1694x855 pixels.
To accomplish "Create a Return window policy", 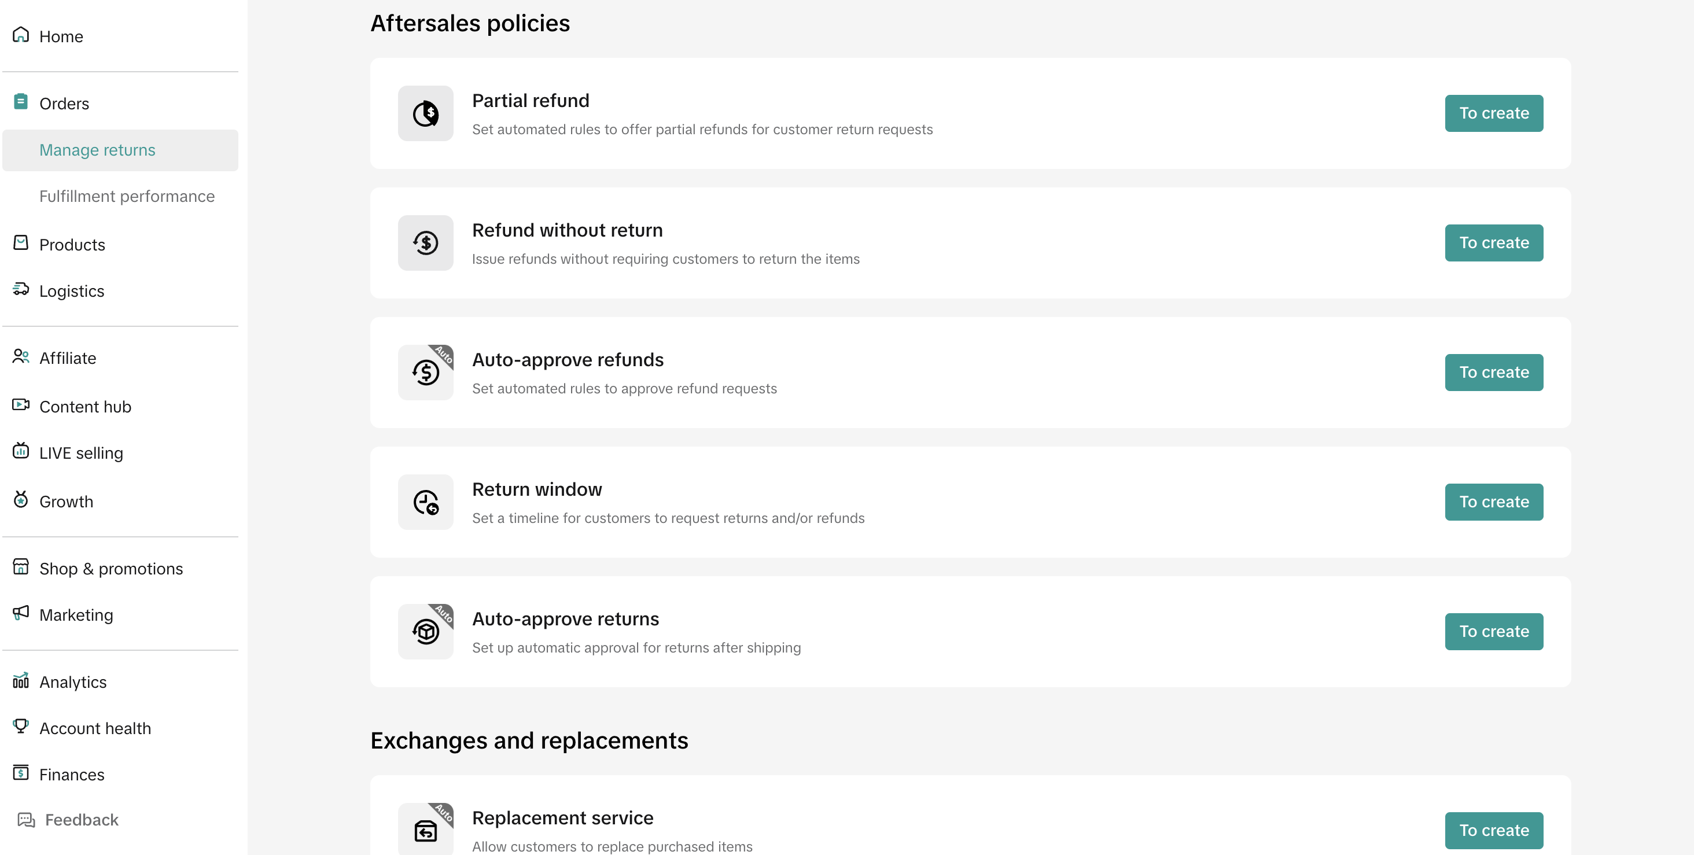I will tap(1493, 502).
